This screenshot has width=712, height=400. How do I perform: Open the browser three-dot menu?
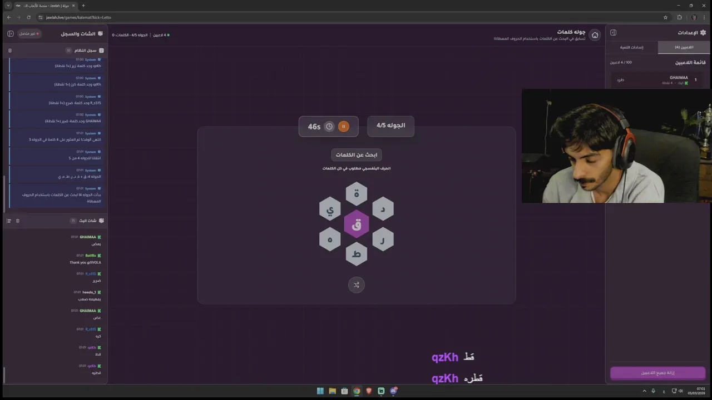(x=704, y=17)
